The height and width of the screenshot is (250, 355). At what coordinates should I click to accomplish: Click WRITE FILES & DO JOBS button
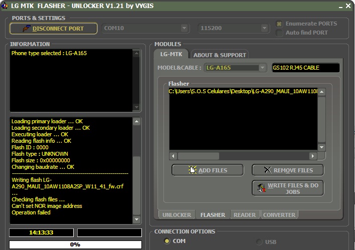click(x=288, y=188)
